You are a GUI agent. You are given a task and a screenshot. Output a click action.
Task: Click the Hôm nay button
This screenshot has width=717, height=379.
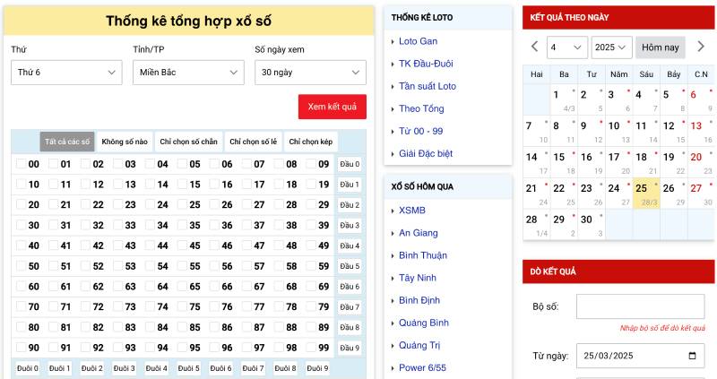[x=661, y=47]
